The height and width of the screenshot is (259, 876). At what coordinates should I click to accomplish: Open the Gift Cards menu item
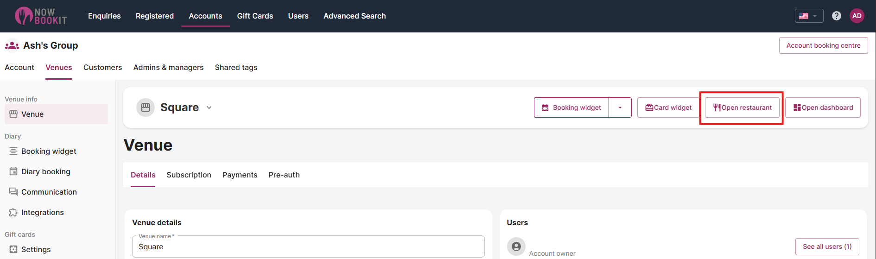click(255, 16)
